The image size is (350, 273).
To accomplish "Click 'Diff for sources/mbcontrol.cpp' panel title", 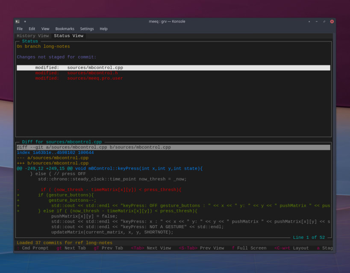I will [x=62, y=142].
